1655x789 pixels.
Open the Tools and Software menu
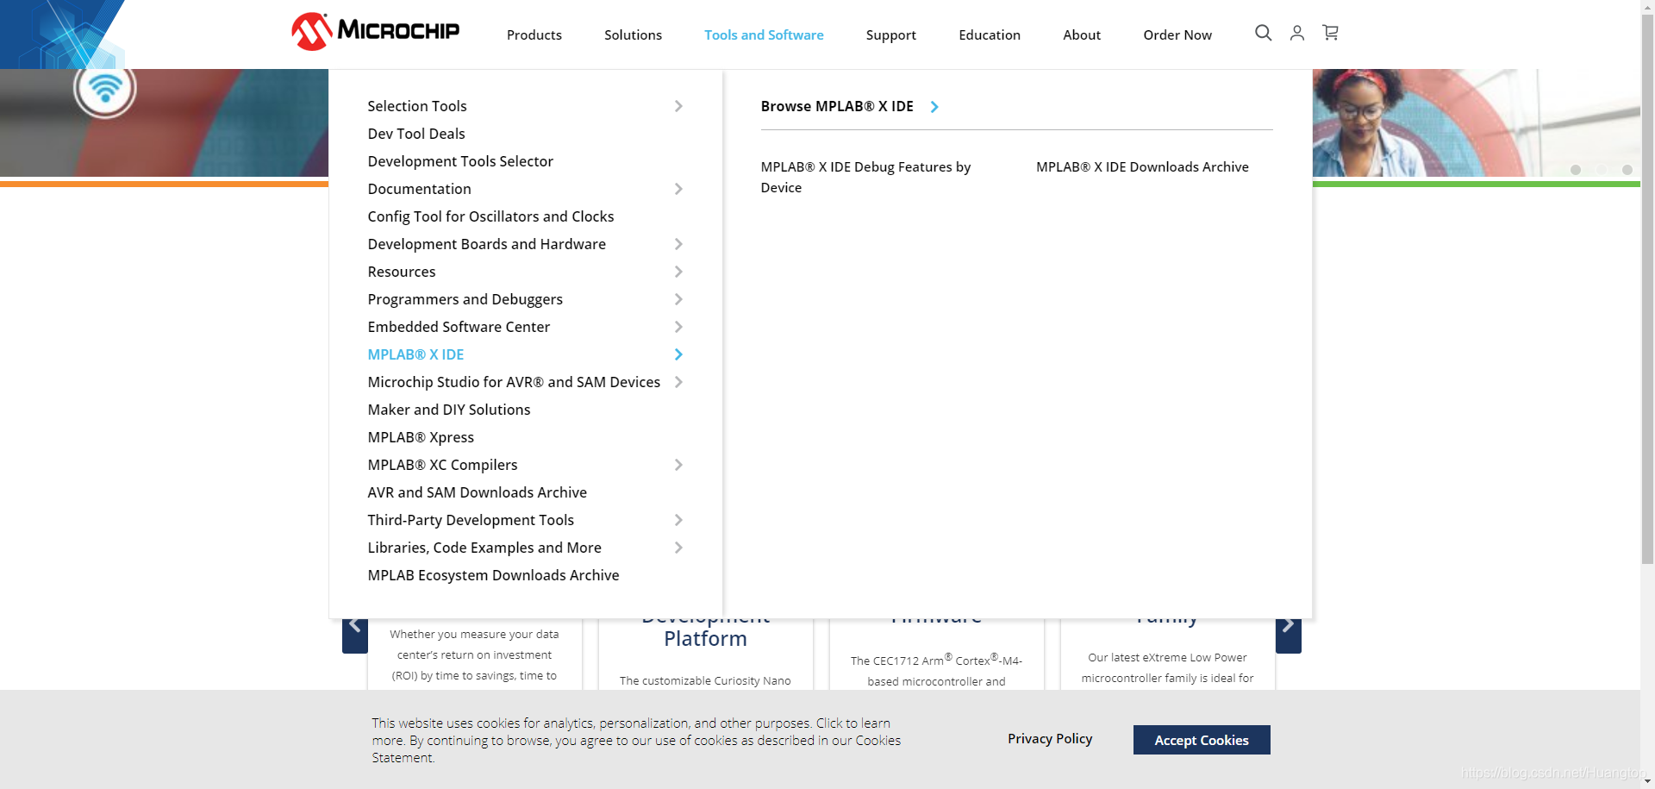764,34
